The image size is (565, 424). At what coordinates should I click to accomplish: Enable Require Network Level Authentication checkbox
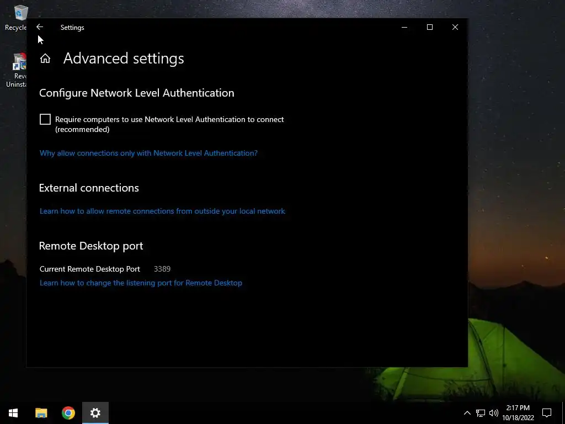click(x=45, y=119)
